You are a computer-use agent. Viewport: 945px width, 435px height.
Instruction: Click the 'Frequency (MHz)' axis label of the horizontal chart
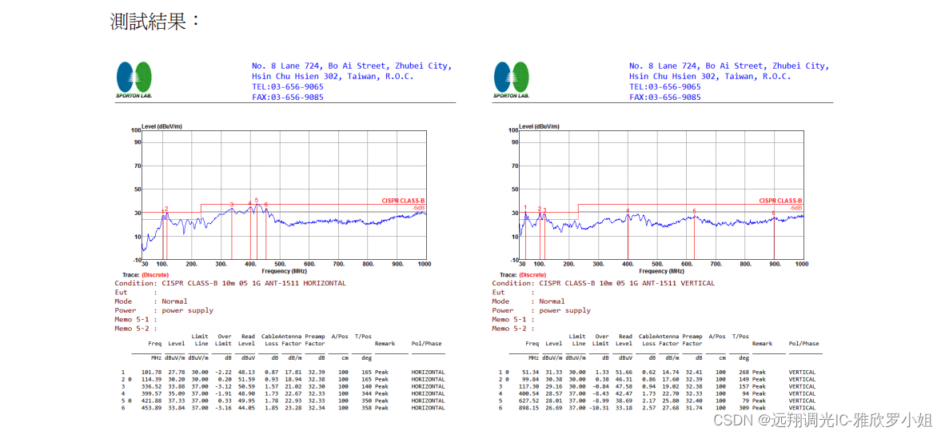pos(284,271)
